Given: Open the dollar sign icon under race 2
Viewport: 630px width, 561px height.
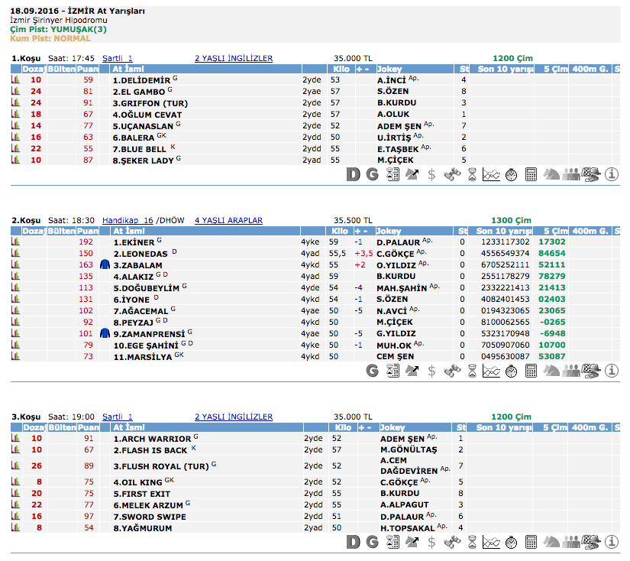Looking at the screenshot, I should coord(431,371).
